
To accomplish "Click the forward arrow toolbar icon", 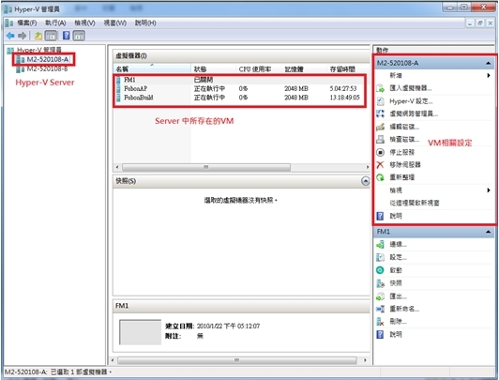I will point(23,36).
